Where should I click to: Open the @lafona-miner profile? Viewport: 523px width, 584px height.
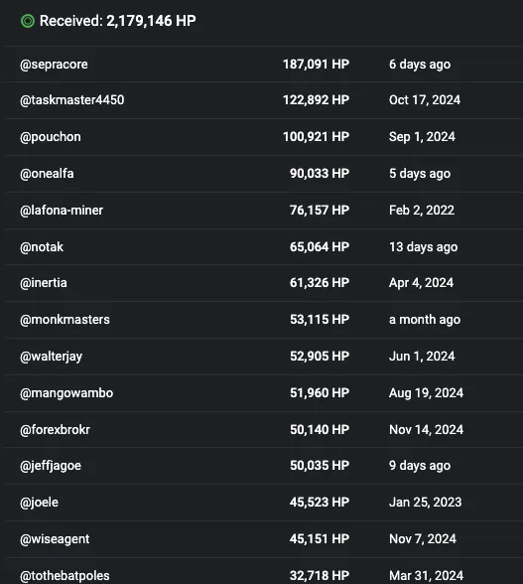(62, 211)
